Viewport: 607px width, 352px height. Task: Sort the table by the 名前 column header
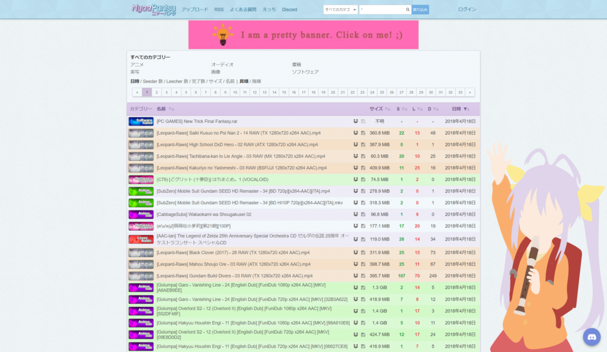click(161, 109)
